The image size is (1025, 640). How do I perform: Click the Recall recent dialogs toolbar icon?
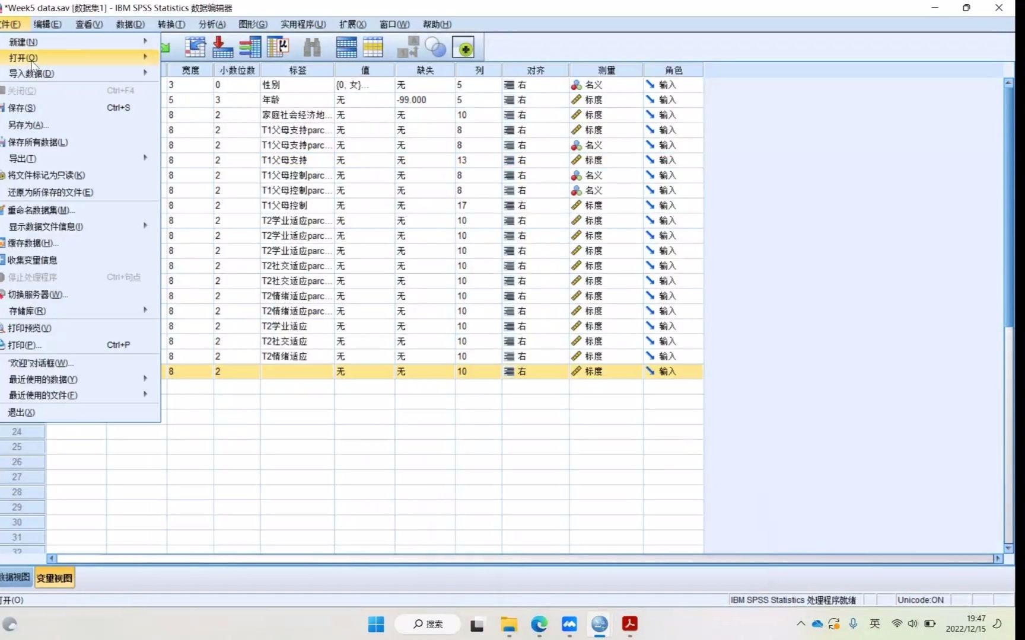point(195,47)
